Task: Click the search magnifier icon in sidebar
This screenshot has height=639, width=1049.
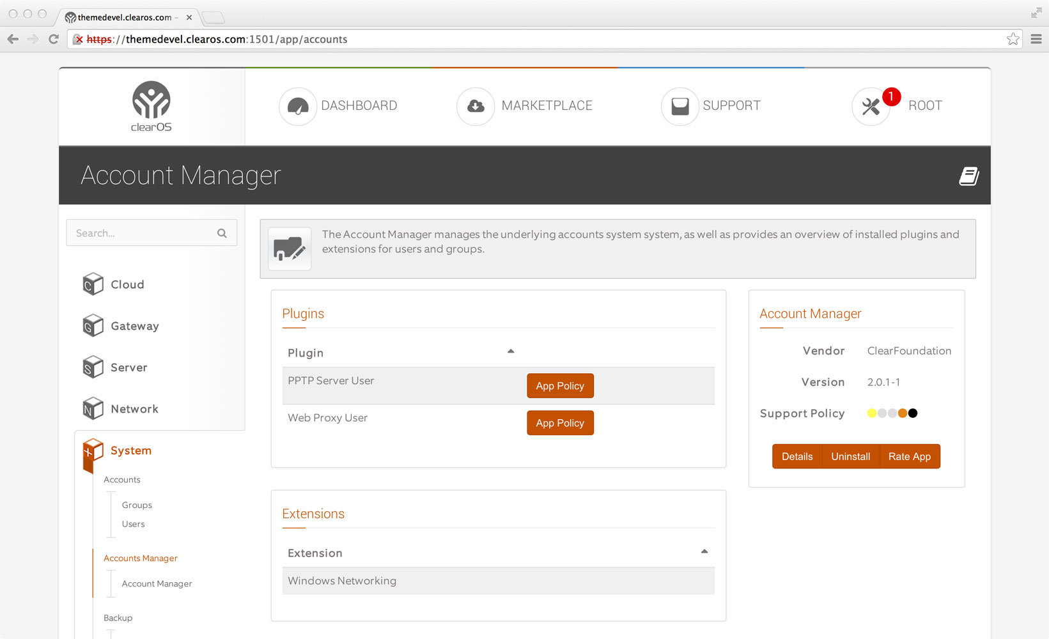Action: click(222, 233)
